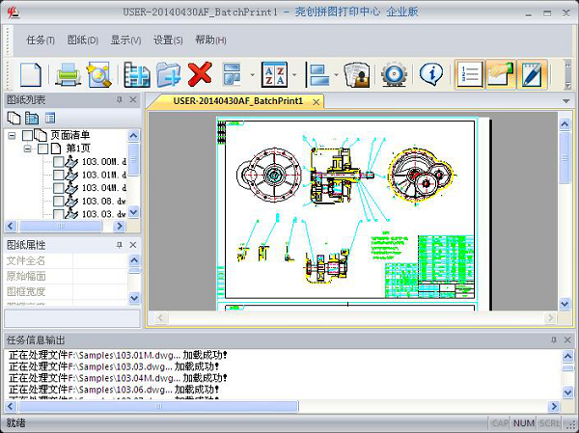Check the 103.00M drawing checkbox

(x=59, y=163)
